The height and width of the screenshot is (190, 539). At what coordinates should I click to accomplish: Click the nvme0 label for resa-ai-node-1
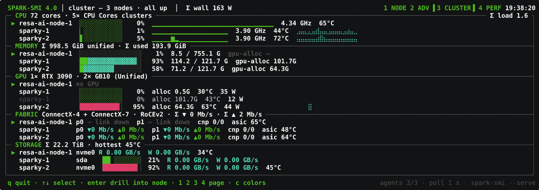pos(85,152)
